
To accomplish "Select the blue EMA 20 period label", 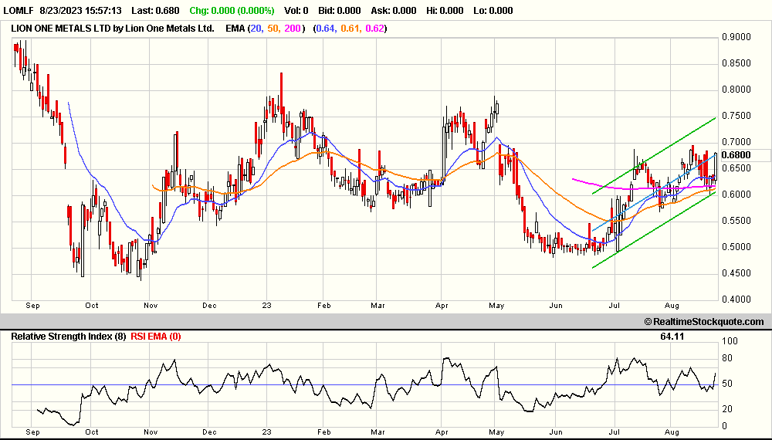I will coord(254,29).
